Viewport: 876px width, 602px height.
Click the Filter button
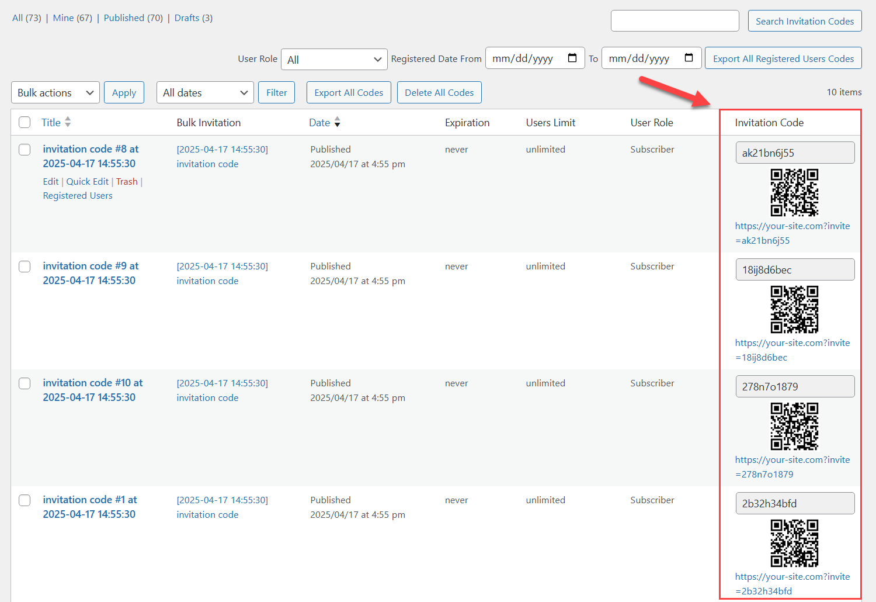(x=276, y=92)
